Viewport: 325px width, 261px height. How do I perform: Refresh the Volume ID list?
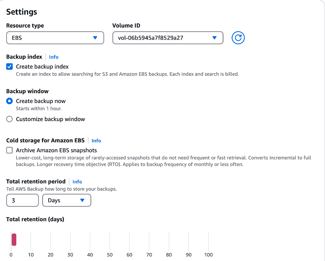click(238, 38)
